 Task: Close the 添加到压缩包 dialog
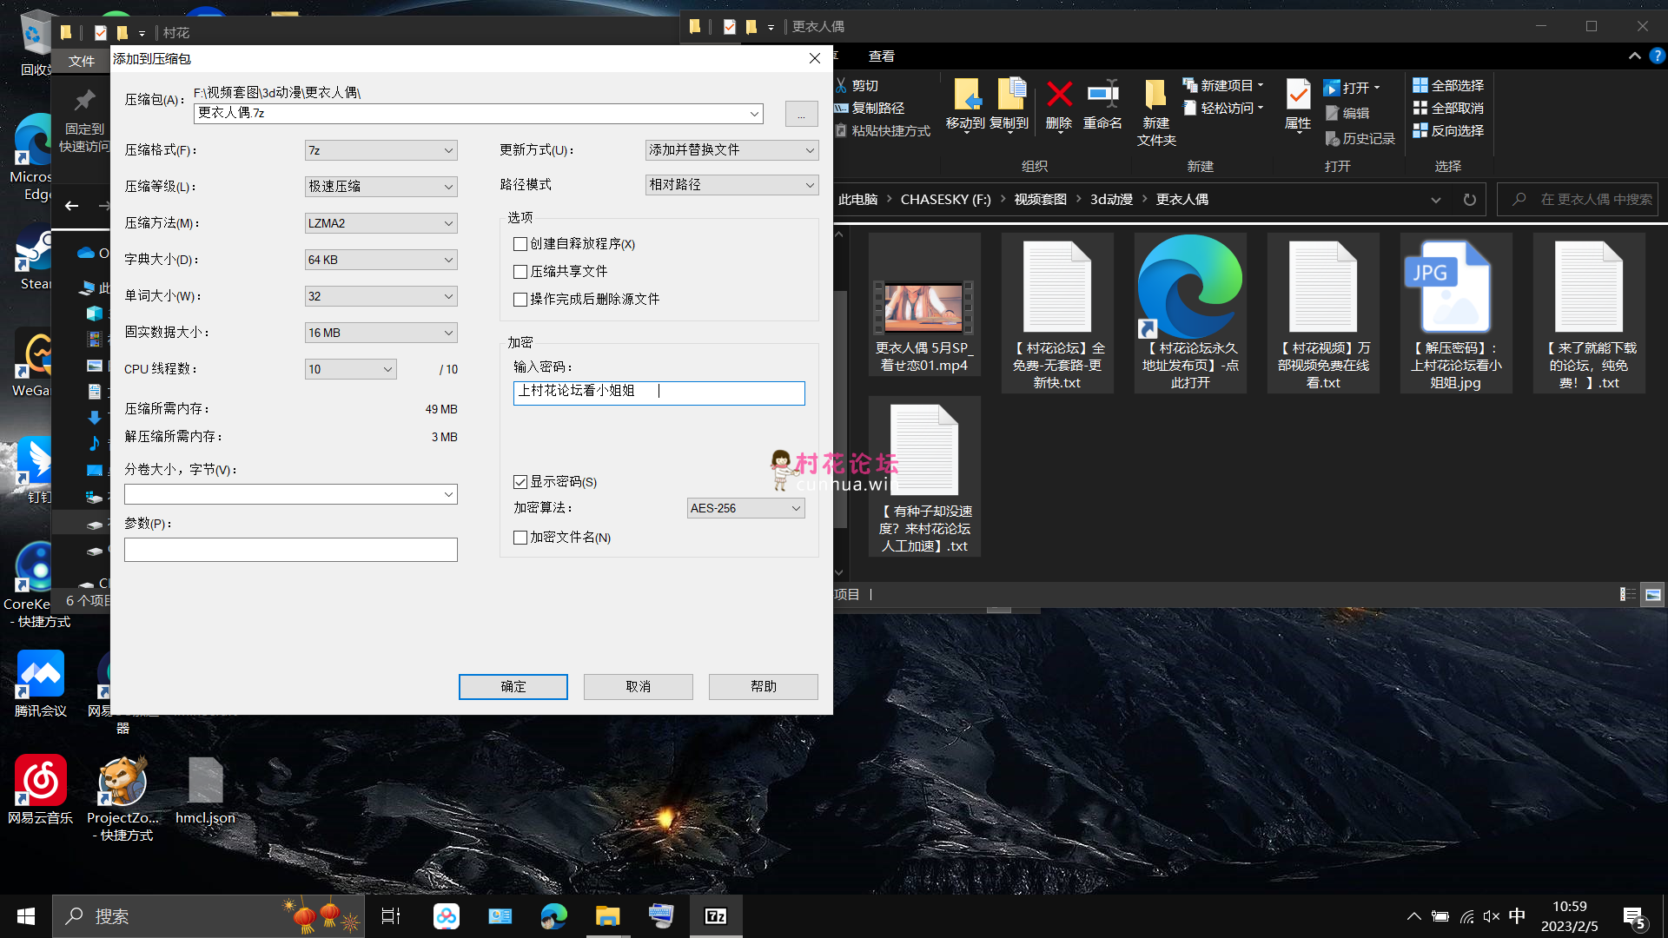tap(815, 58)
